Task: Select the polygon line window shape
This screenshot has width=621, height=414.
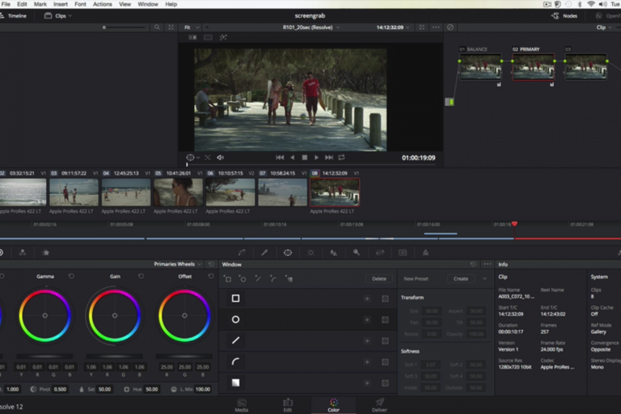Action: coord(235,340)
